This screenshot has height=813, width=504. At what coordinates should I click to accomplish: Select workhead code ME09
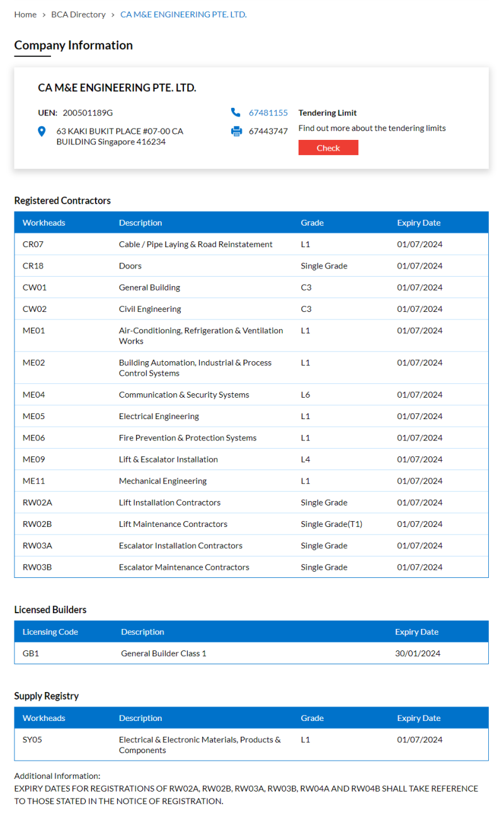34,459
